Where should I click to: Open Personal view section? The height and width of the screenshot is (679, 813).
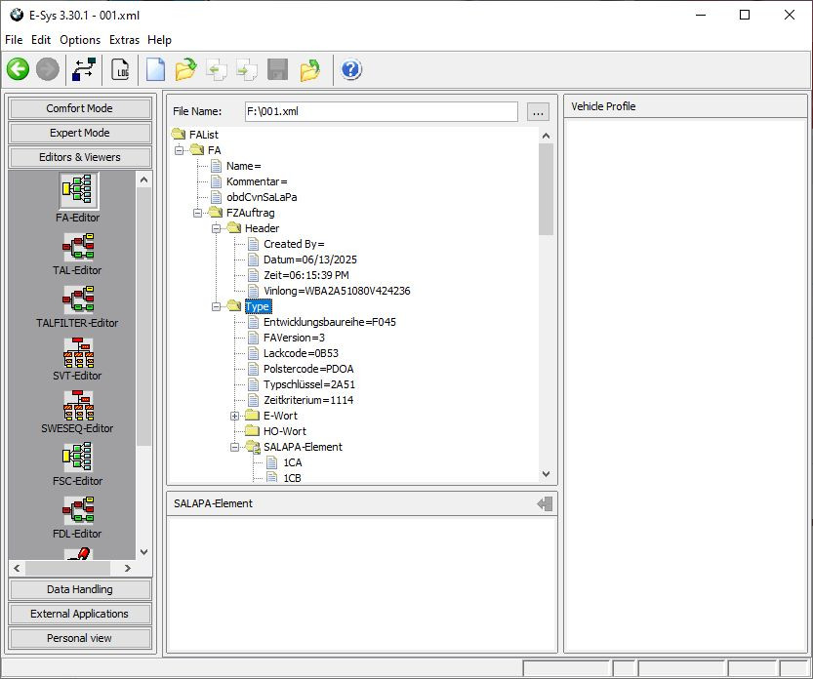[80, 638]
